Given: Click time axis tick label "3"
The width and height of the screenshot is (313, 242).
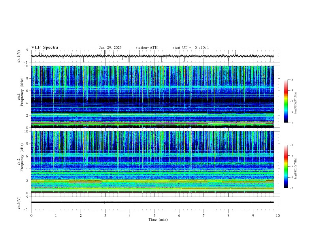Looking at the screenshot, I should coord(105,216).
